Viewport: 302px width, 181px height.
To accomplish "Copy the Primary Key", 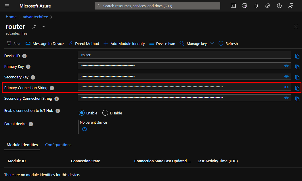I will [x=297, y=67].
